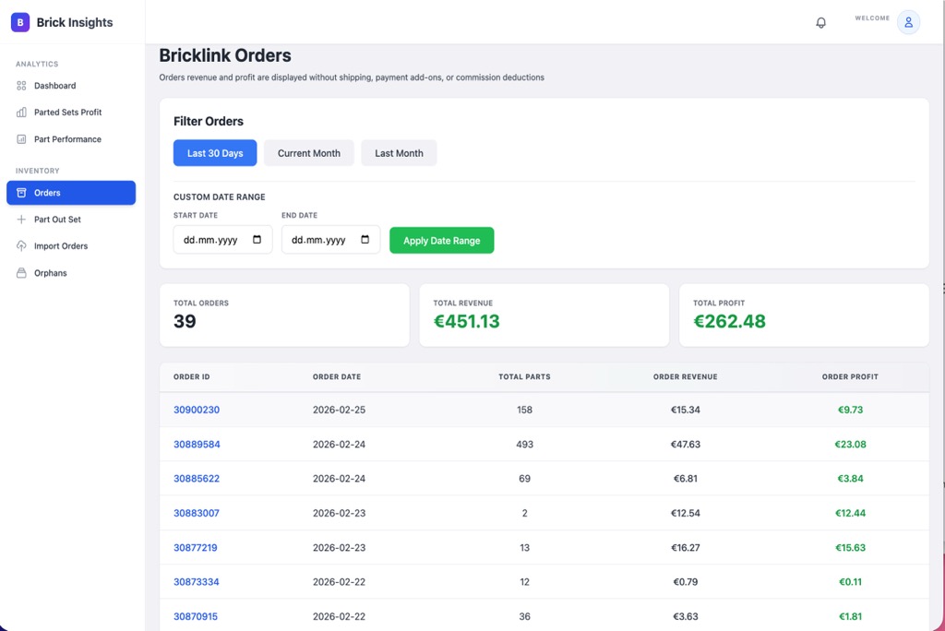Viewport: 945px width, 631px height.
Task: Open order 30883007 link
Action: pyautogui.click(x=197, y=513)
